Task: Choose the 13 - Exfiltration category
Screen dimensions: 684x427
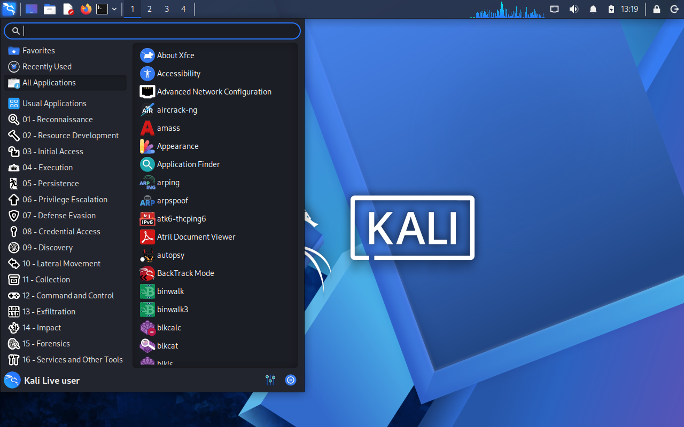Action: [65, 312]
